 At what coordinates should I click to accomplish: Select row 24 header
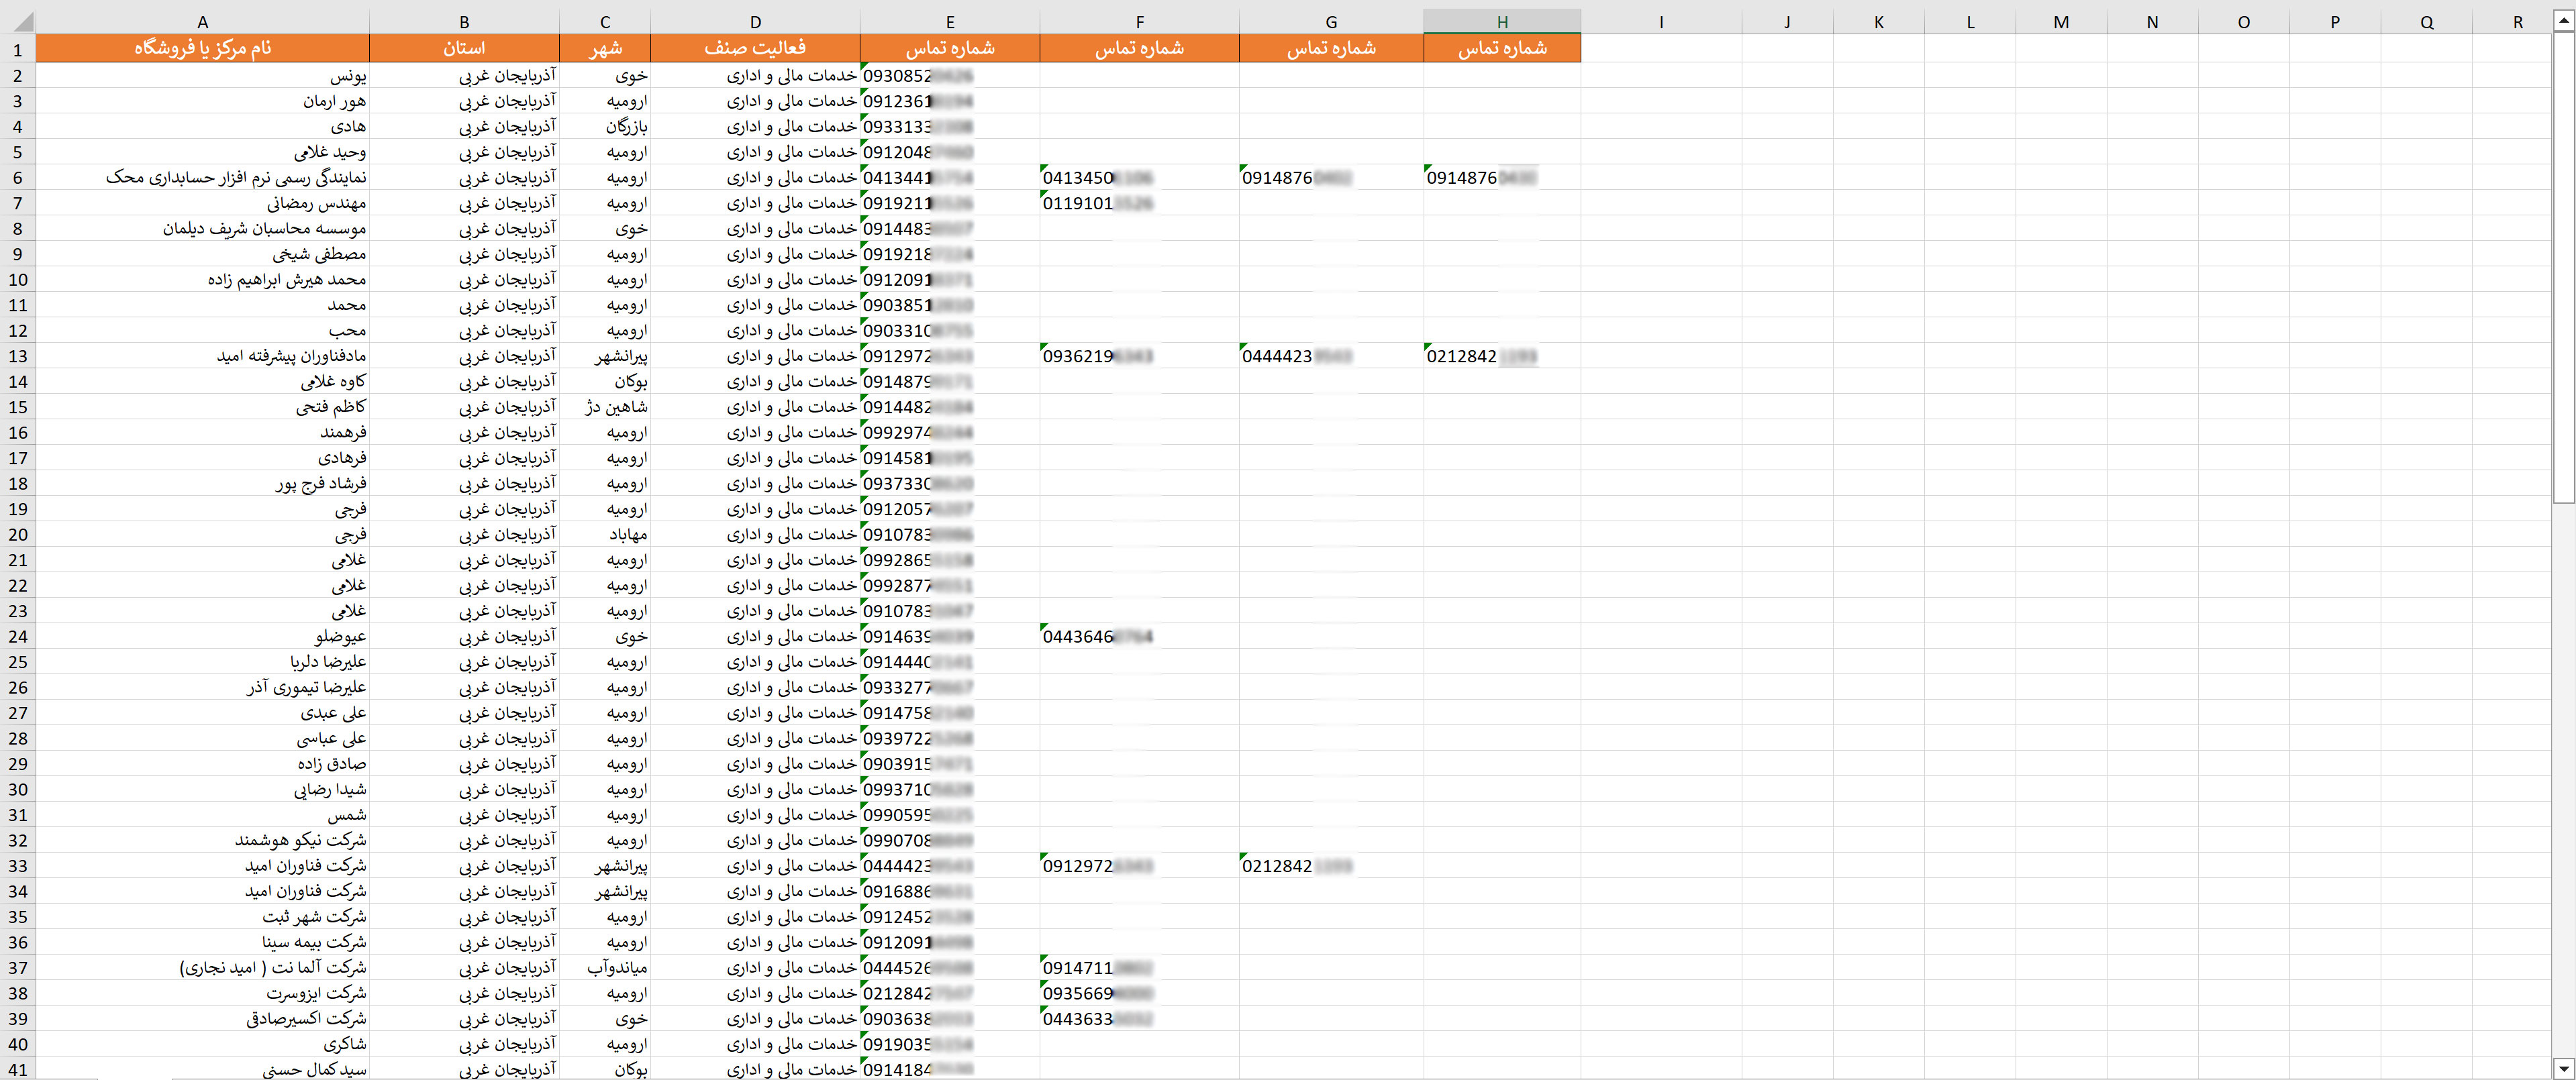[x=18, y=637]
